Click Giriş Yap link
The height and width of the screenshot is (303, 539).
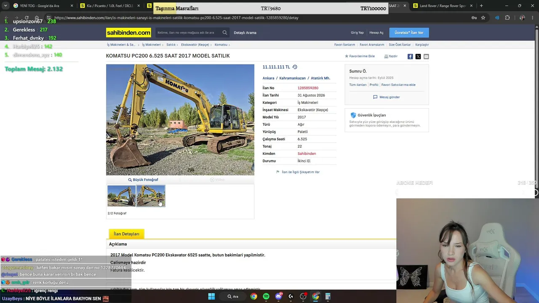pos(357,32)
